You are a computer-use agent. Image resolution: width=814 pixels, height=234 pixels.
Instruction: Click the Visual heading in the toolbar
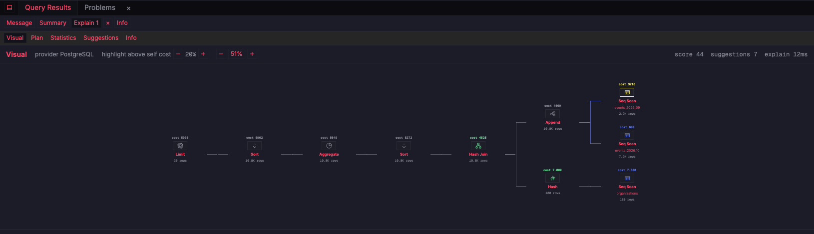[16, 54]
